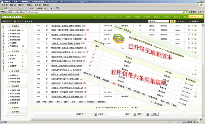The width and height of the screenshot is (205, 124).
Task: Click the 隐藏菜单 icon in dark toolbar
Action: tap(4, 21)
